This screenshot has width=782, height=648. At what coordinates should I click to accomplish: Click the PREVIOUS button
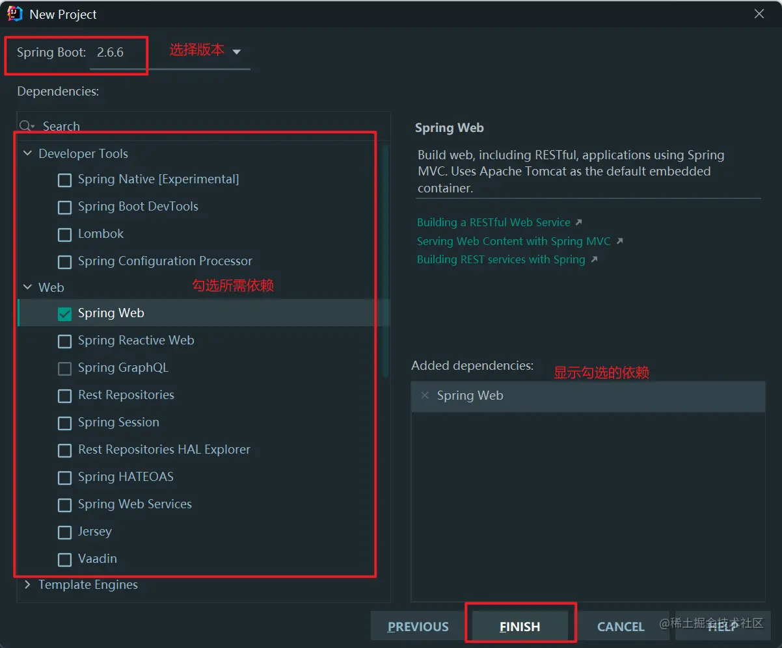(418, 627)
